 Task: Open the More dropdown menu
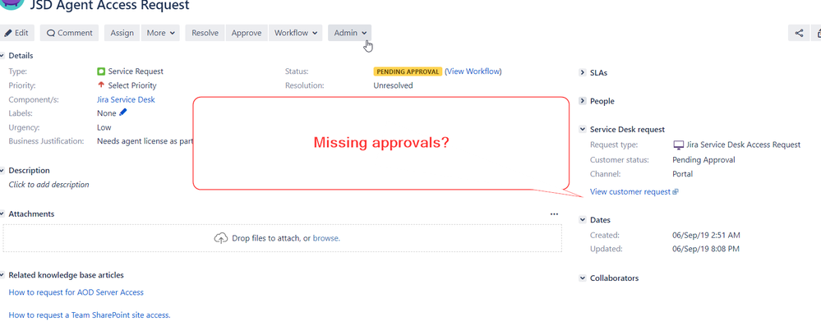[x=160, y=33]
